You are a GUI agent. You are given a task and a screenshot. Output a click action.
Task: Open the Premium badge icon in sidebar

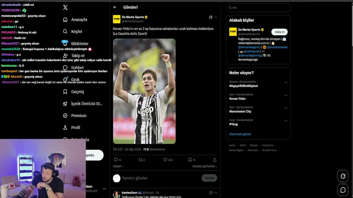click(x=65, y=116)
